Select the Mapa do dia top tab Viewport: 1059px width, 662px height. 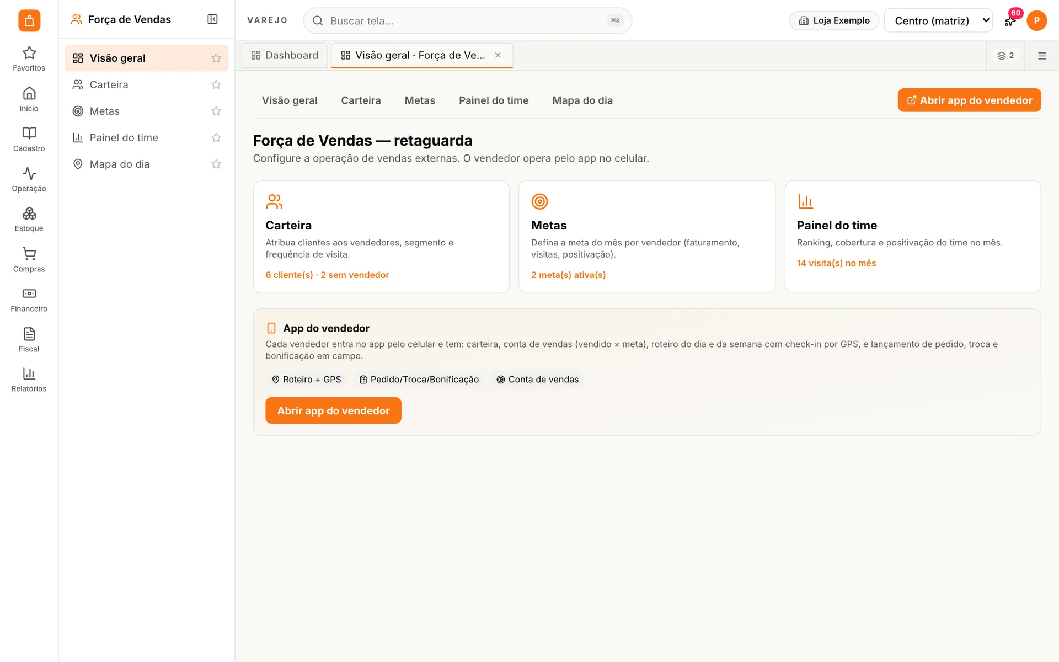tap(582, 100)
